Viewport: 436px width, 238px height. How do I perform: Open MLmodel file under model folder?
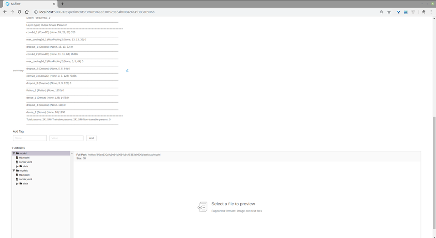(24, 158)
